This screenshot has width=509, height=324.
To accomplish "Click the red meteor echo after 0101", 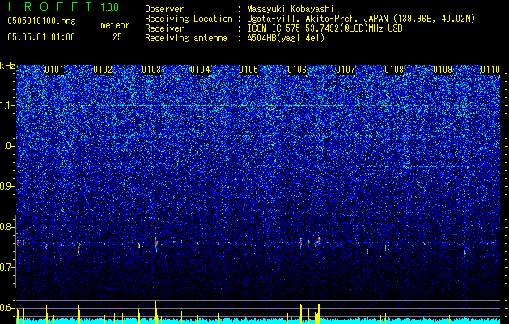I will point(78,249).
